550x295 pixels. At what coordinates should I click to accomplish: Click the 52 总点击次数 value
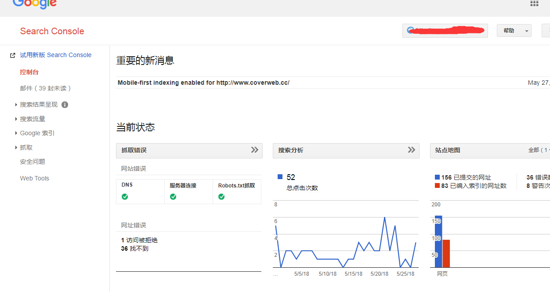pos(291,177)
